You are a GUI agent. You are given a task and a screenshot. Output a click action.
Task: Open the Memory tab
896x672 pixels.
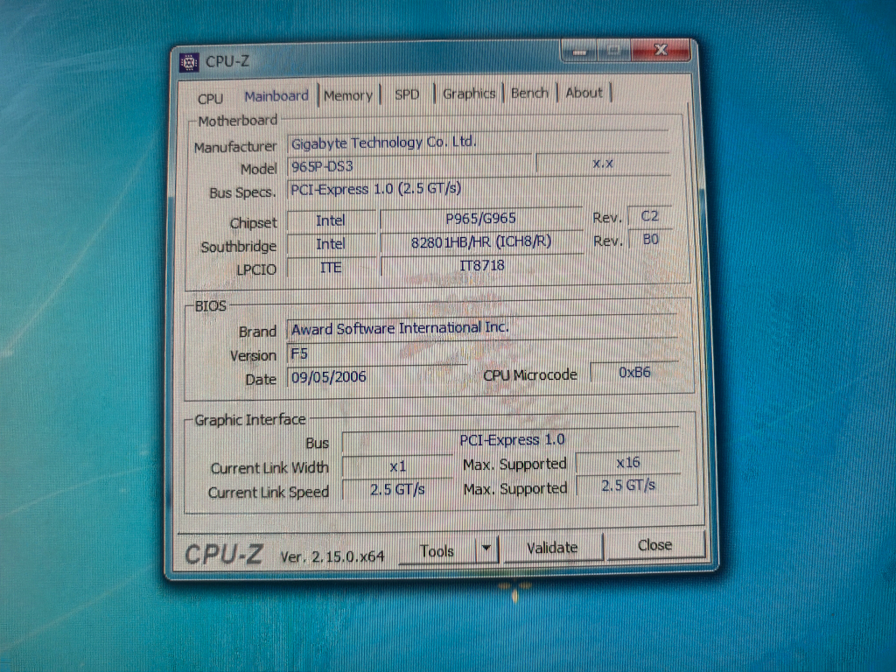pyautogui.click(x=348, y=95)
